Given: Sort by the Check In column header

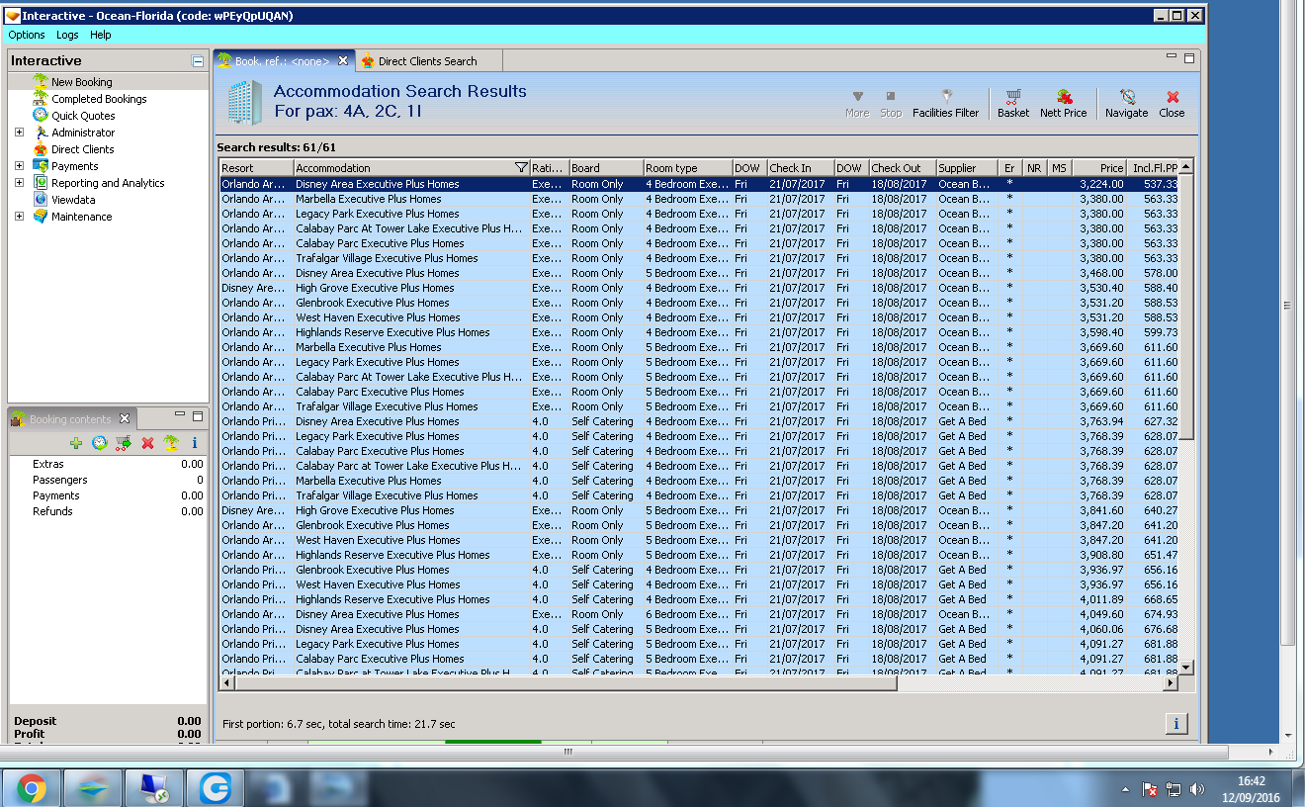Looking at the screenshot, I should [800, 168].
